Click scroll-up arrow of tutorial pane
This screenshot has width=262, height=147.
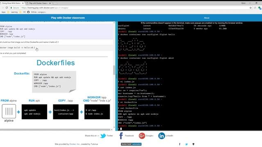(114, 23)
